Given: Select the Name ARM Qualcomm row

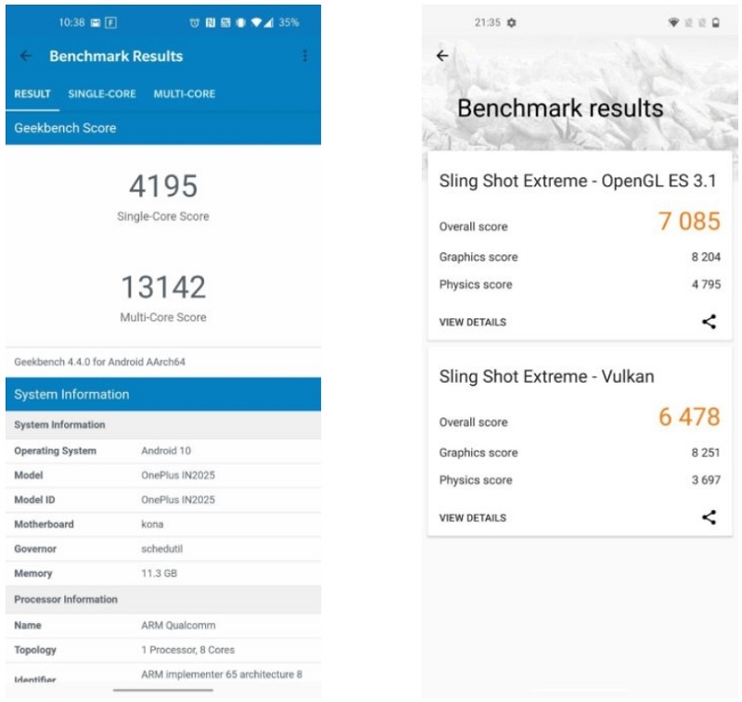Looking at the screenshot, I should [163, 625].
